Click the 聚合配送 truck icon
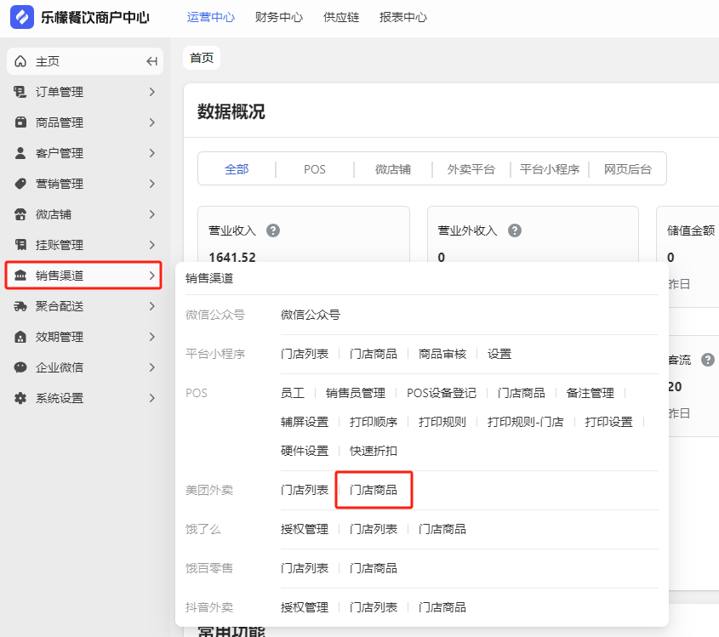The height and width of the screenshot is (637, 719). point(20,306)
